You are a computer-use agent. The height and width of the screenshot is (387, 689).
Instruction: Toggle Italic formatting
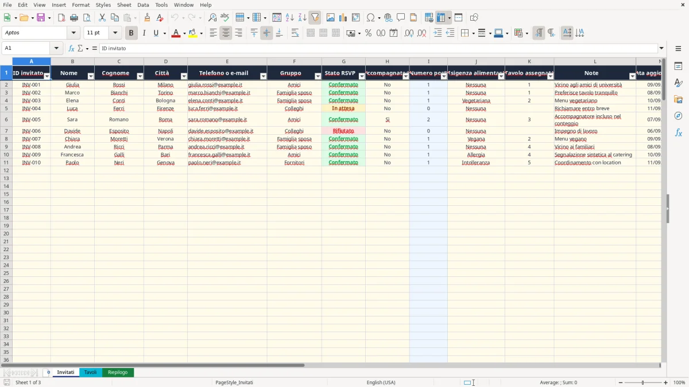144,33
